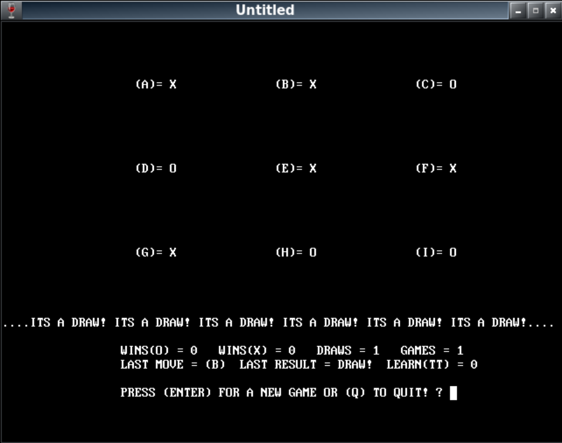
Task: Select board cell (F)= X
Action: pyautogui.click(x=436, y=168)
